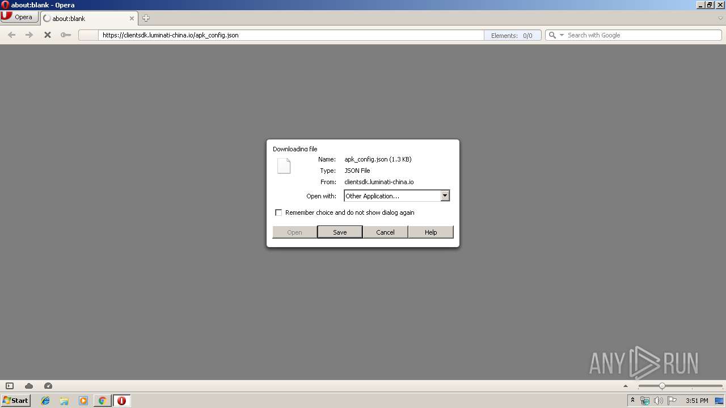The image size is (726, 408).
Task: Focus the Search with Google field
Action: [x=643, y=35]
